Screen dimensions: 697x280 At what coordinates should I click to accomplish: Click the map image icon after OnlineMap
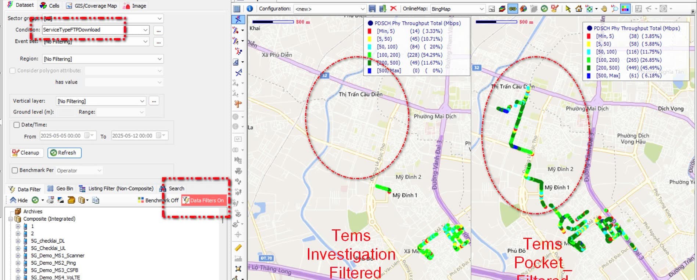point(492,9)
